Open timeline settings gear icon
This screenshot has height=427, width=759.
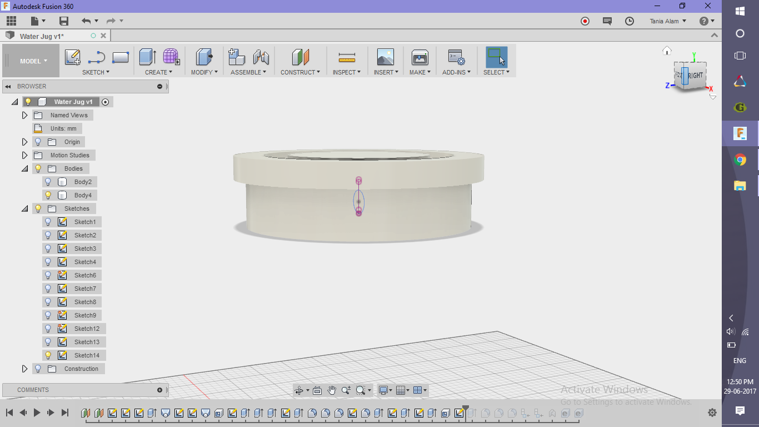click(712, 413)
